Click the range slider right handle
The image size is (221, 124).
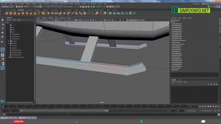[107, 111]
